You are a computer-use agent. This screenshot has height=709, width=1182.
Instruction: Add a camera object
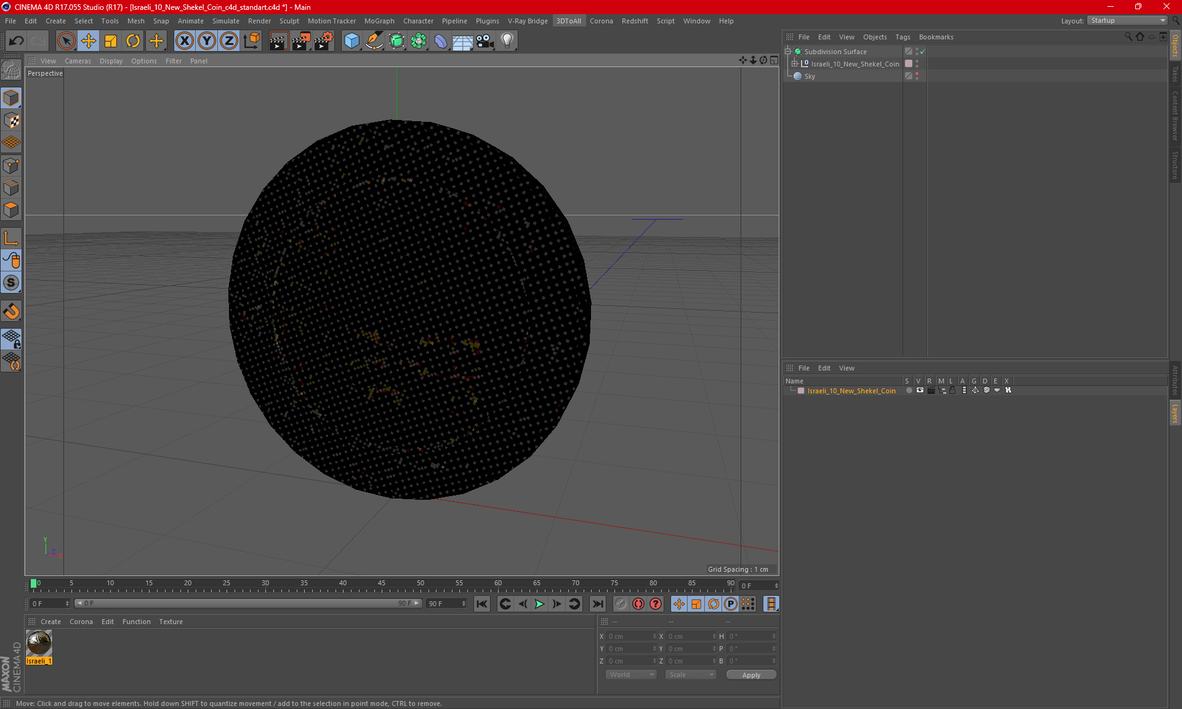click(484, 41)
